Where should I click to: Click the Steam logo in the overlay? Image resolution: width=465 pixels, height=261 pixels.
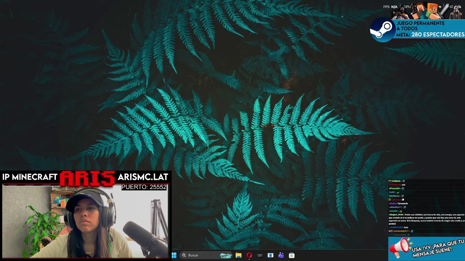click(382, 30)
